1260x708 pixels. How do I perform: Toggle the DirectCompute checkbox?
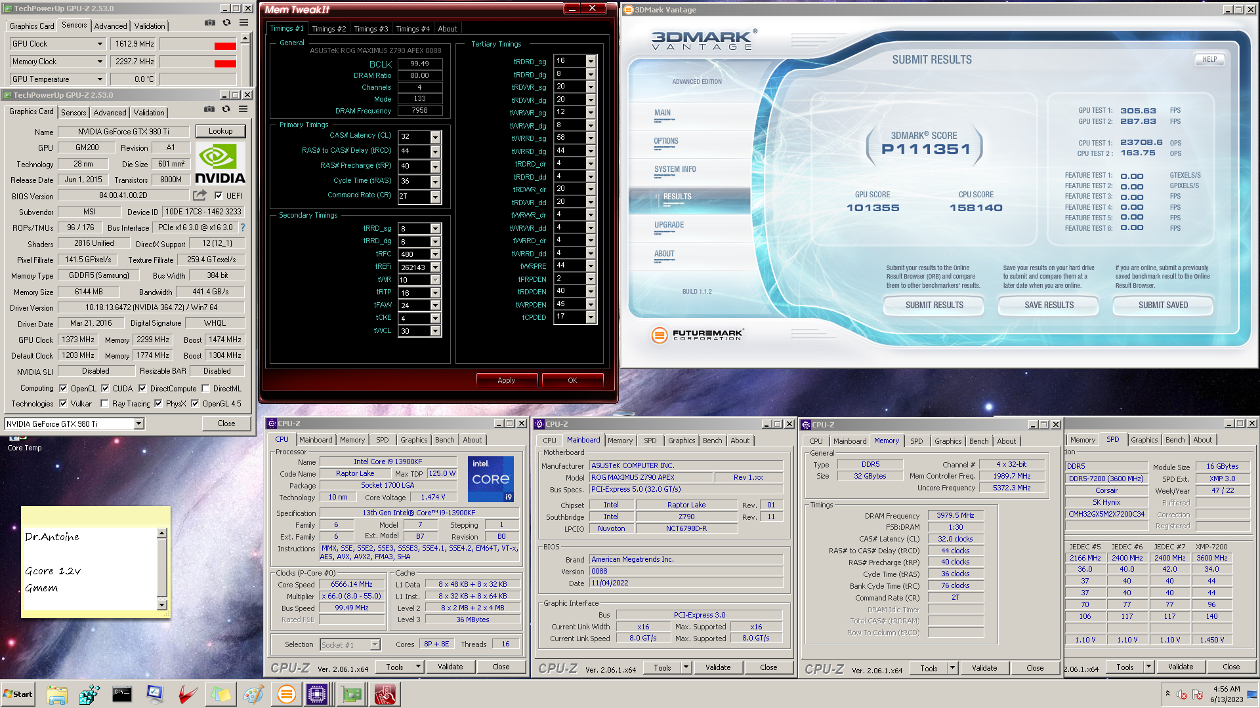click(142, 388)
